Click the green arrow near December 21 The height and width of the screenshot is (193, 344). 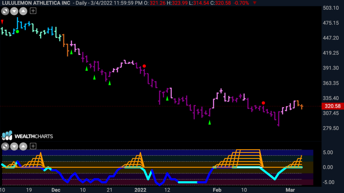[110, 83]
